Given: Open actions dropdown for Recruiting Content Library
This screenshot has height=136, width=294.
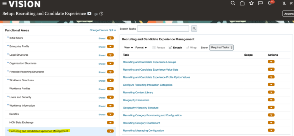Looking at the screenshot, I should (271, 92).
